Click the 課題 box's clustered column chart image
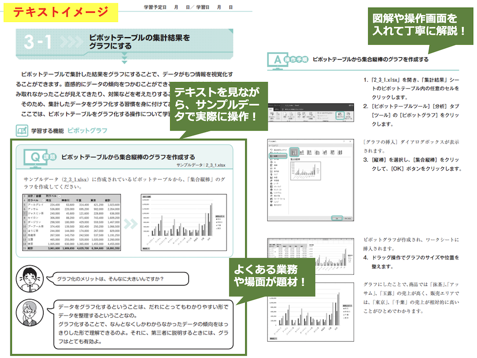 coord(184,223)
